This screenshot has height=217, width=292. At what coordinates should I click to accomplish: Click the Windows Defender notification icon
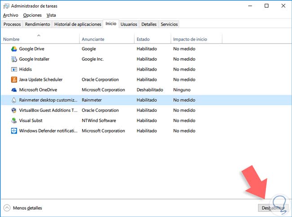[14, 131]
